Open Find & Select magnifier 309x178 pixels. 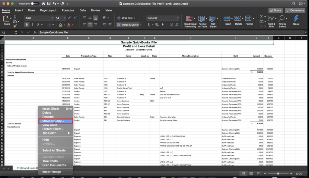coord(282,21)
